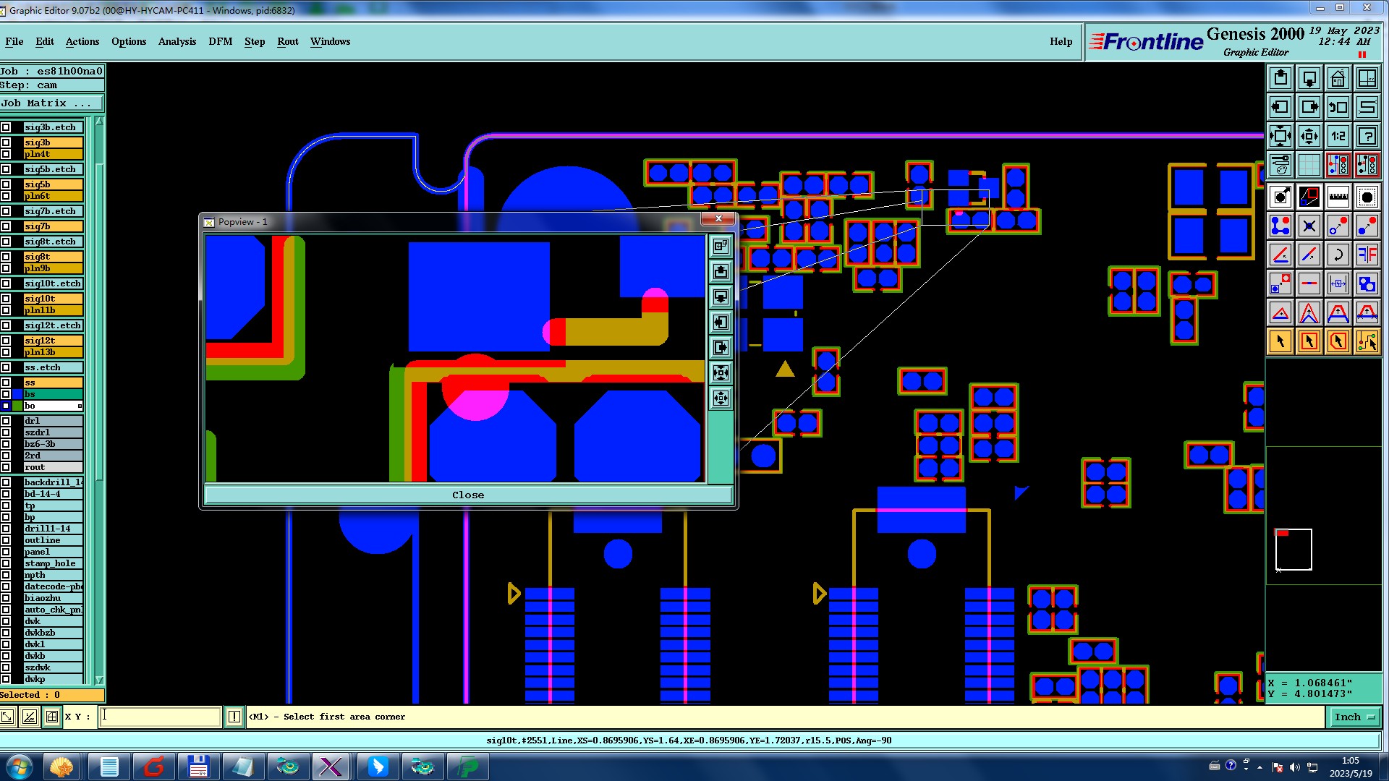Open the Rout menu

[x=288, y=41]
